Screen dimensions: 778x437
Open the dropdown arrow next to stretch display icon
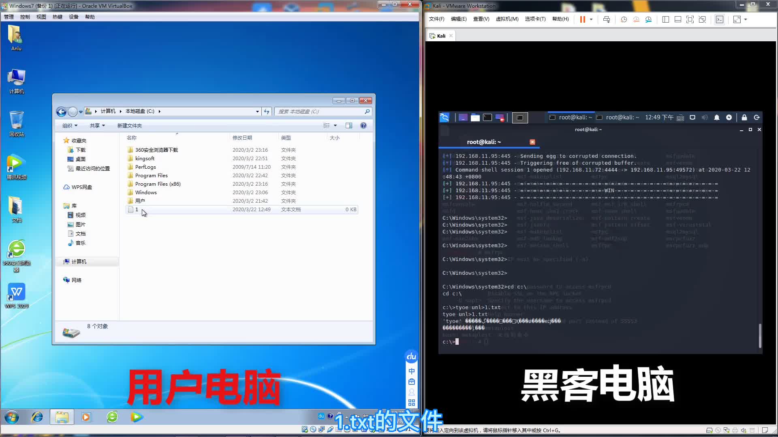coord(746,19)
